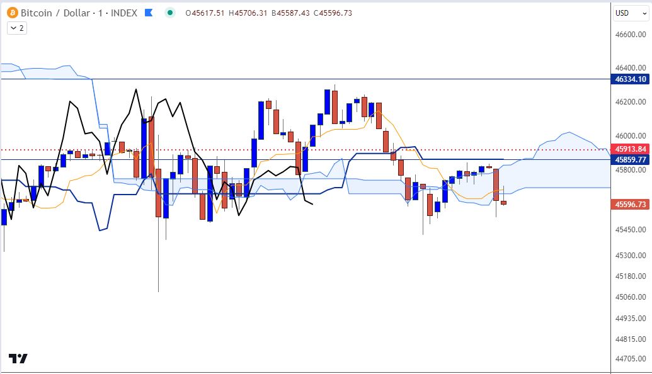Click the 45180.00 price axis label

[631, 276]
